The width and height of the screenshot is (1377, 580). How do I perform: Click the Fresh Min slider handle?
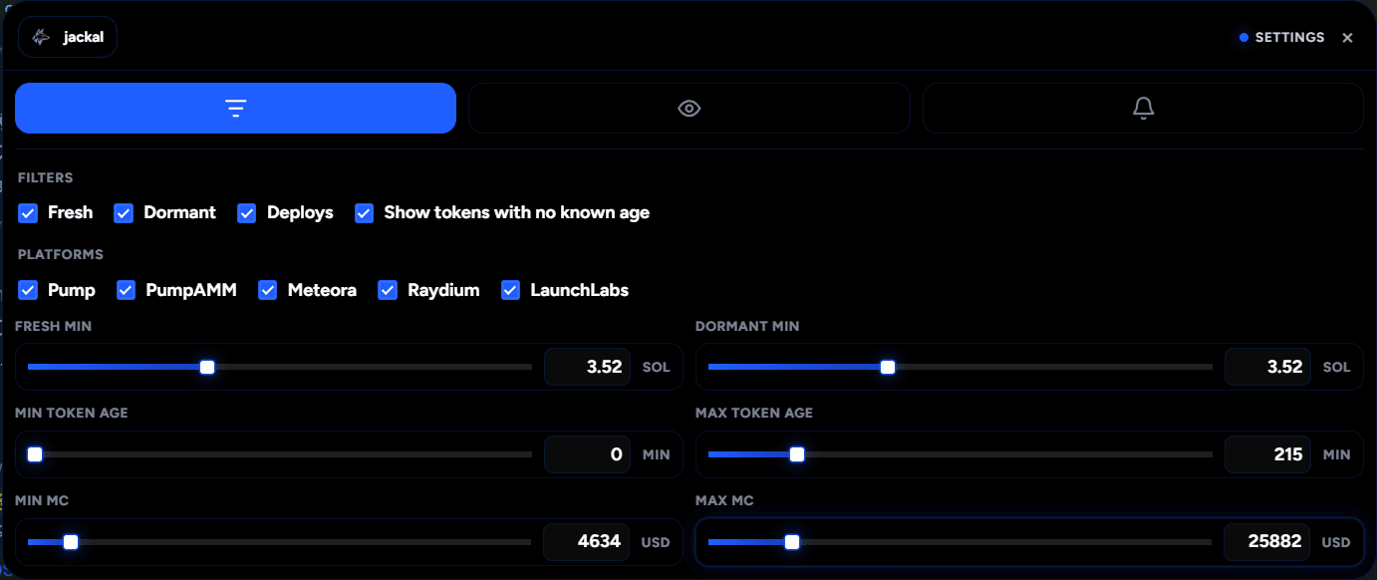click(x=207, y=367)
